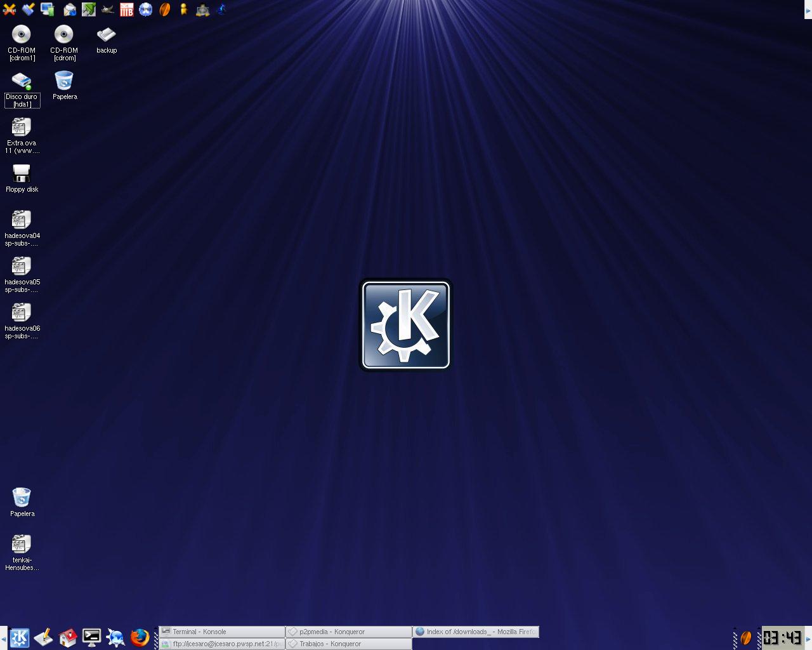
Task: Open the red MB icon application
Action: click(127, 10)
